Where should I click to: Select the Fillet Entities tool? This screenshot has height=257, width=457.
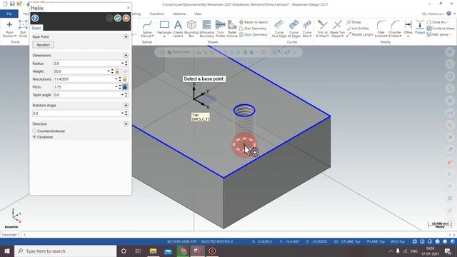pos(381,29)
